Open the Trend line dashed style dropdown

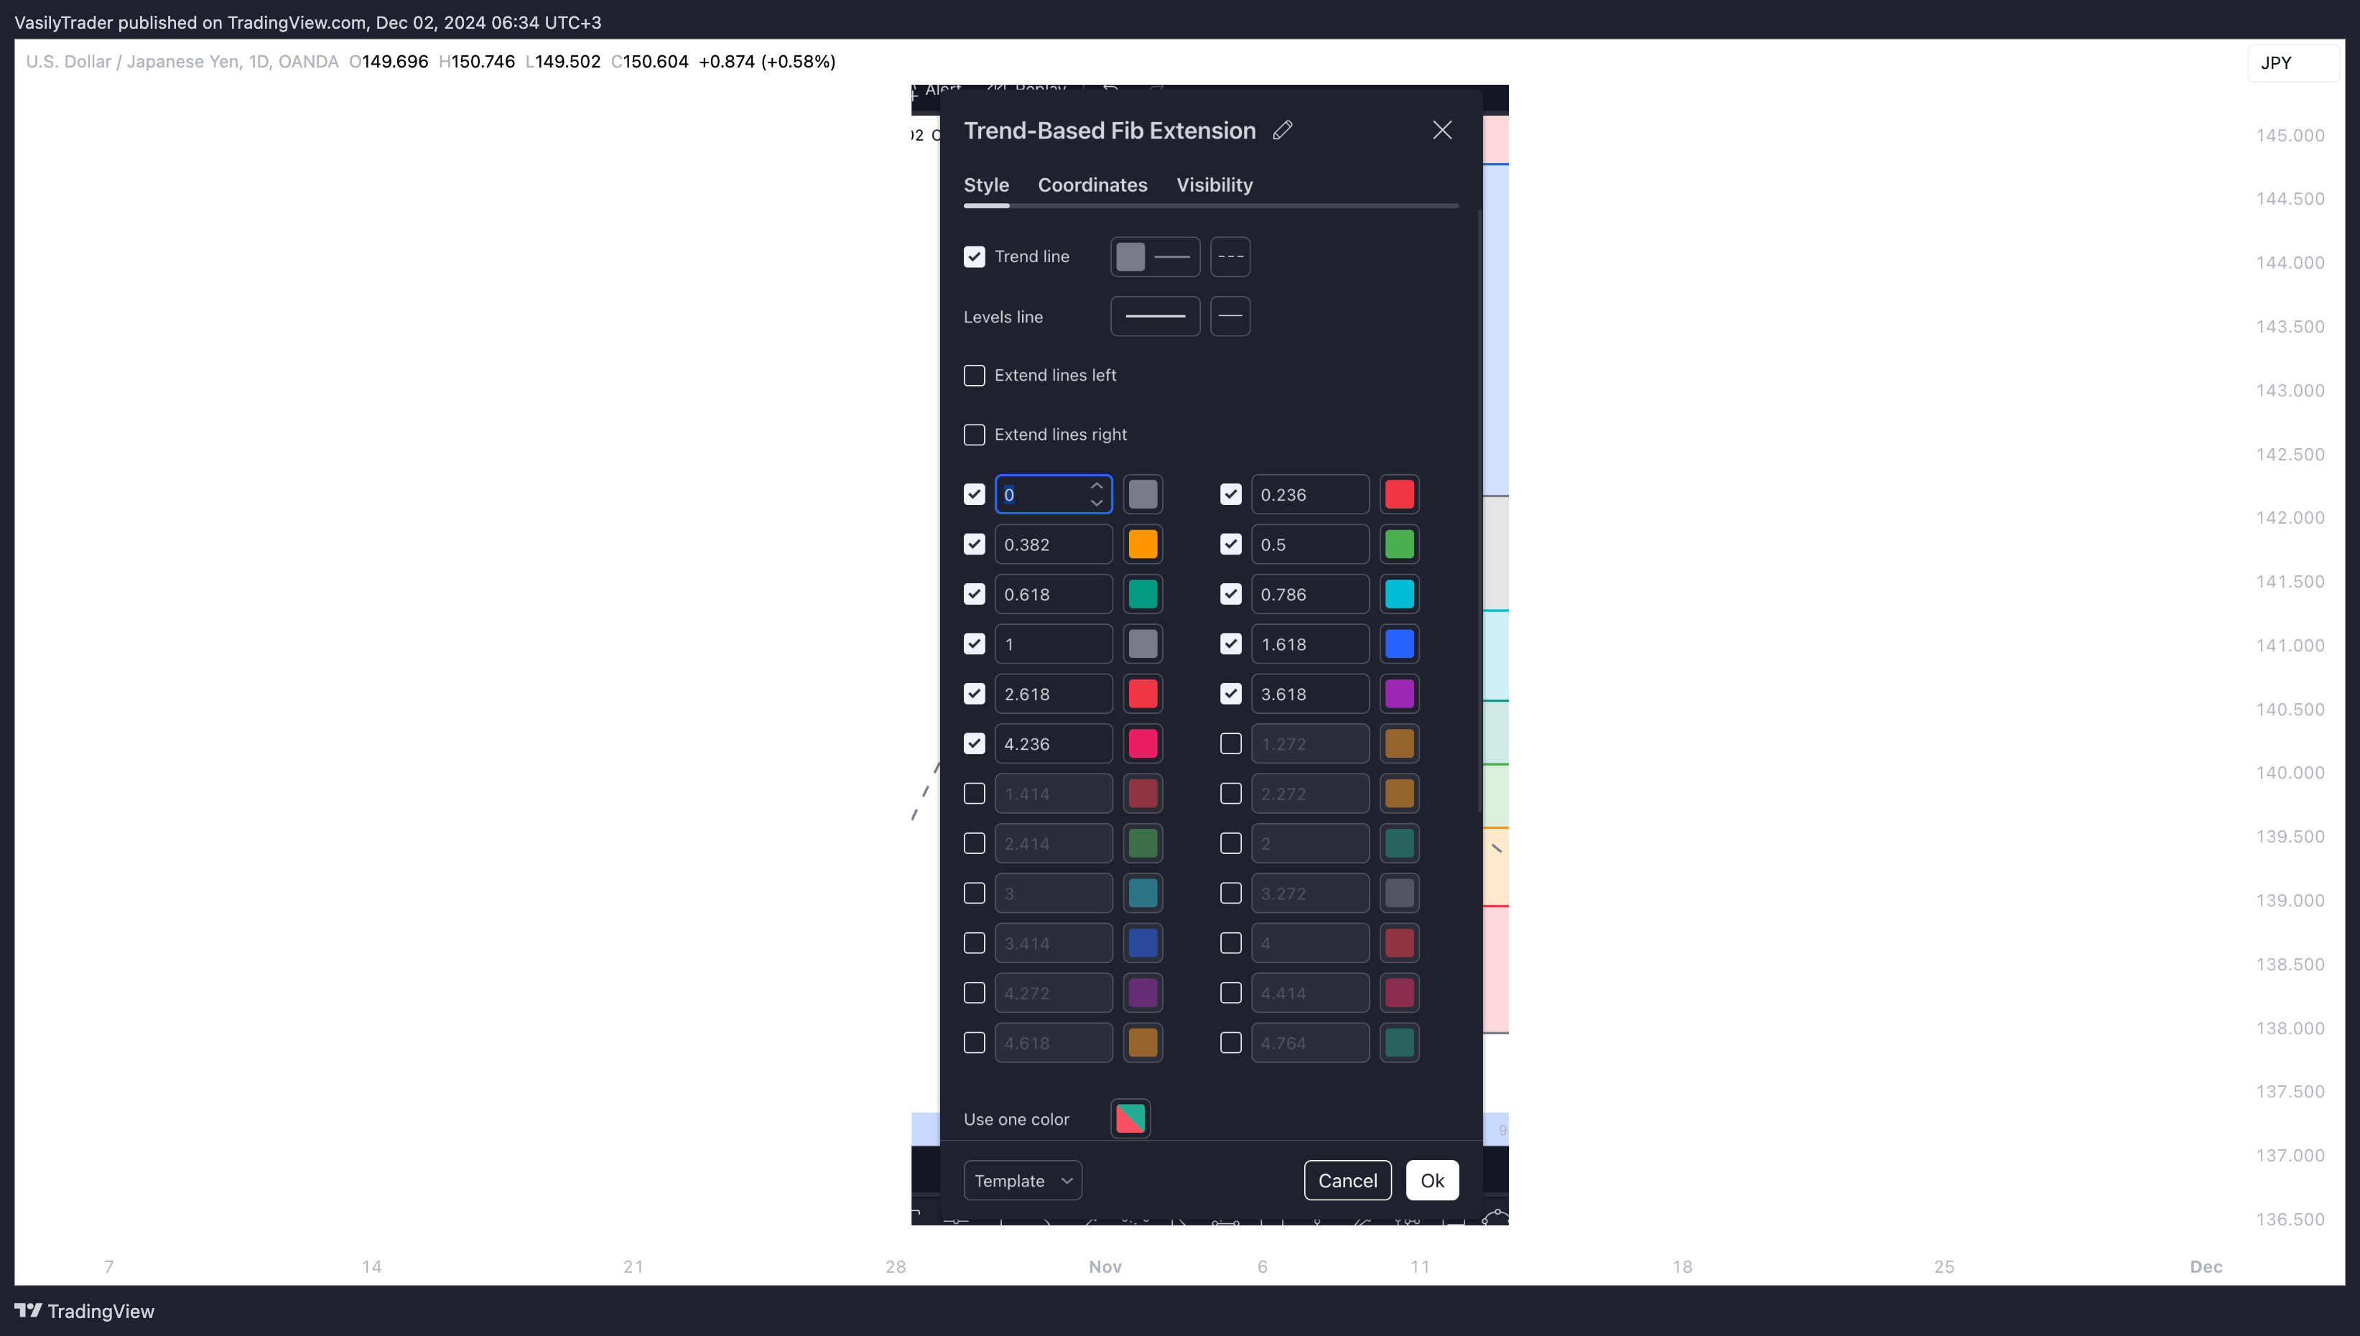pos(1230,257)
